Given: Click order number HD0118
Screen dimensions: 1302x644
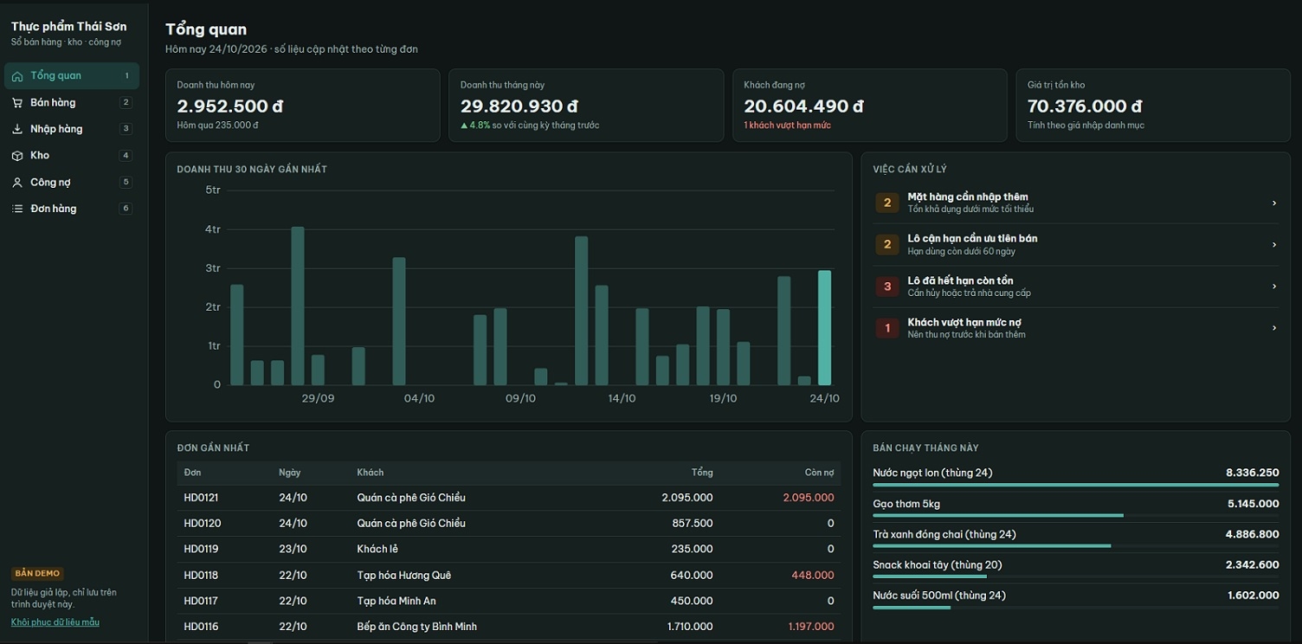Looking at the screenshot, I should (202, 576).
